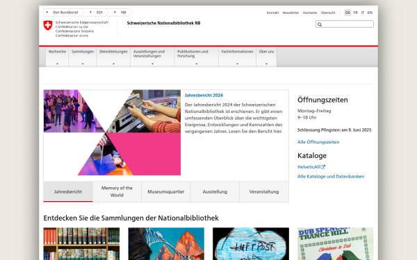Screen dimensions: 417x260
Task: Click the Kataloge heading
Action: (312, 155)
